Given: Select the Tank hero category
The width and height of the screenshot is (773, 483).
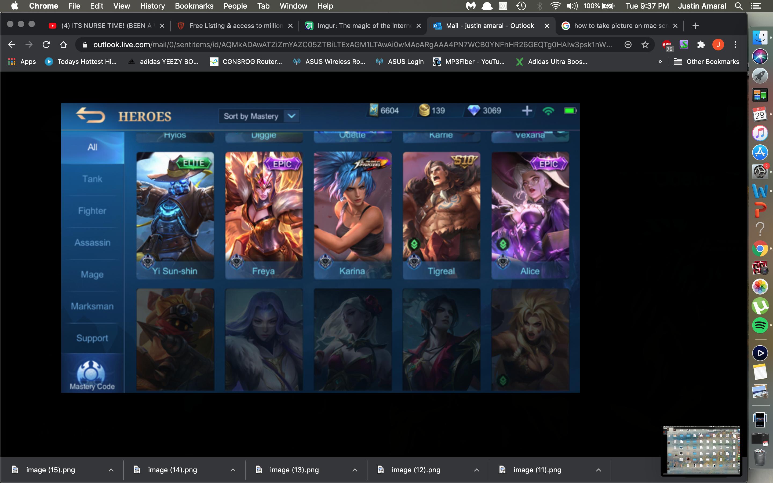Looking at the screenshot, I should (92, 179).
